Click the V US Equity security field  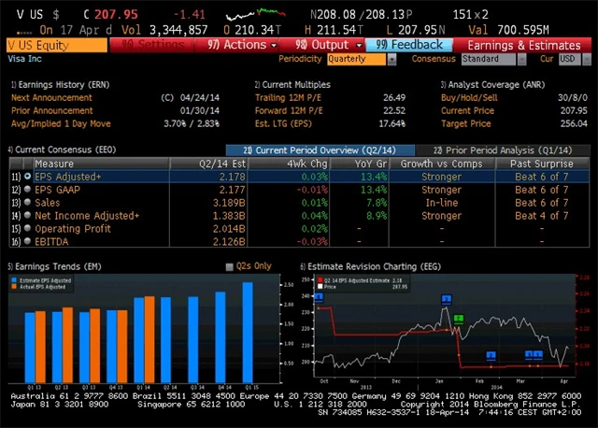[56, 44]
